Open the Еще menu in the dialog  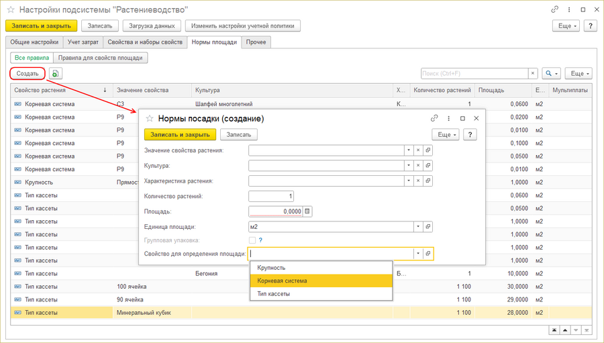click(445, 134)
